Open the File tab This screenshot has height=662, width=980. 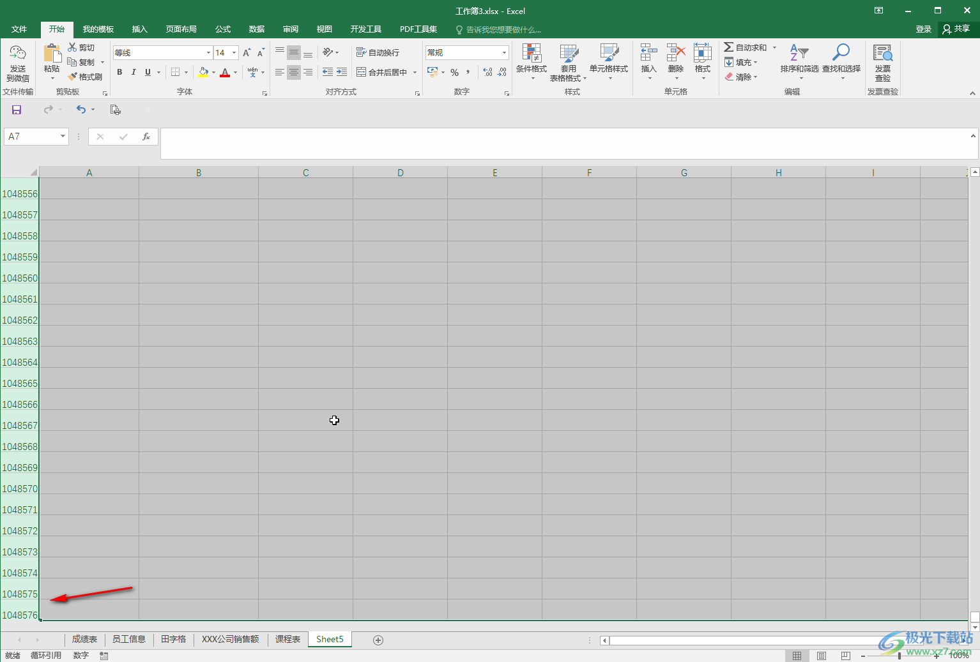tap(19, 29)
